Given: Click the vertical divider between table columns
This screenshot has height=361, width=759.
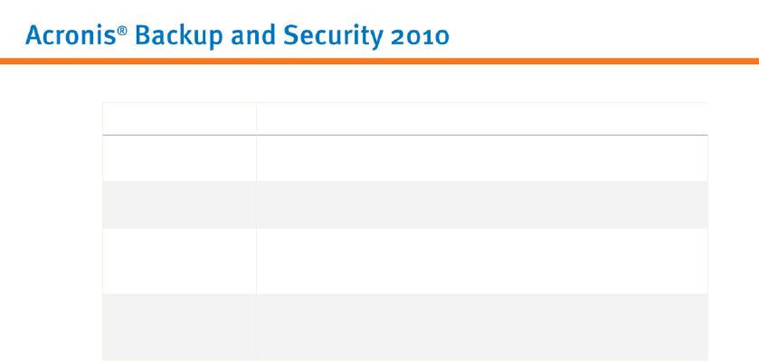Looking at the screenshot, I should (x=257, y=232).
